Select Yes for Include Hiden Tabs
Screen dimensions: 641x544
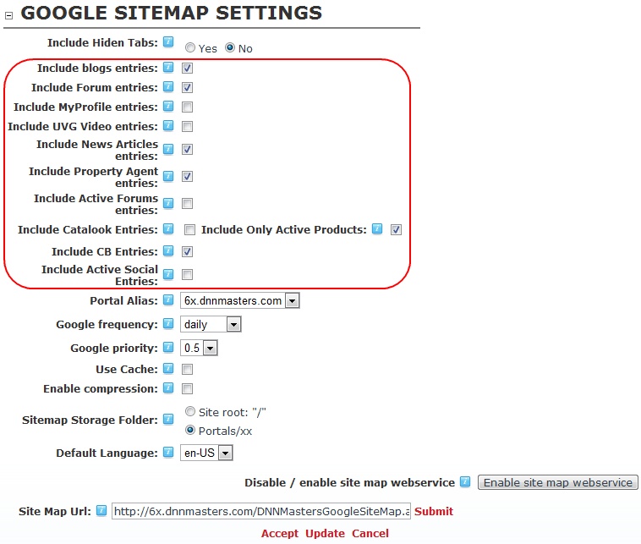(190, 48)
